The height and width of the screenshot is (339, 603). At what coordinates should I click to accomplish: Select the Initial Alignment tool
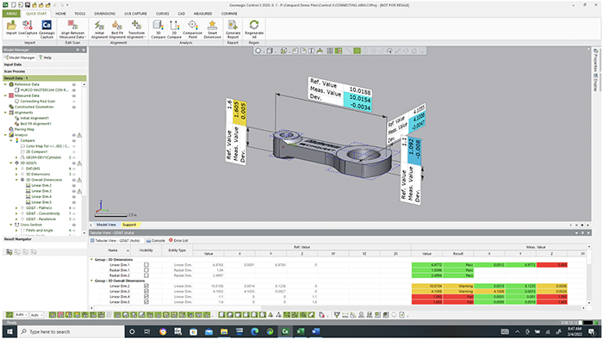[x=99, y=29]
